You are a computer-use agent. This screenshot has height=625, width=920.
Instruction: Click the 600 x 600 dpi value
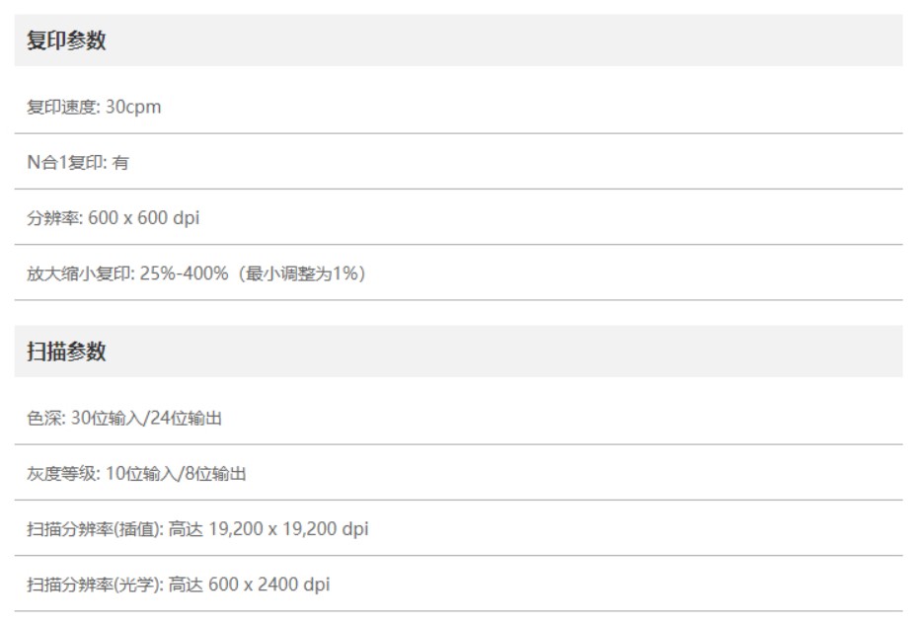[144, 218]
